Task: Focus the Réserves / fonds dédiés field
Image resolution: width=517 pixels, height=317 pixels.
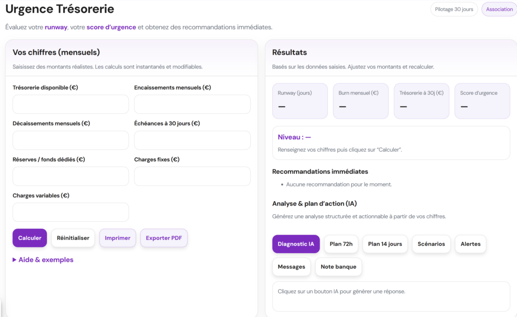Action: (x=71, y=176)
